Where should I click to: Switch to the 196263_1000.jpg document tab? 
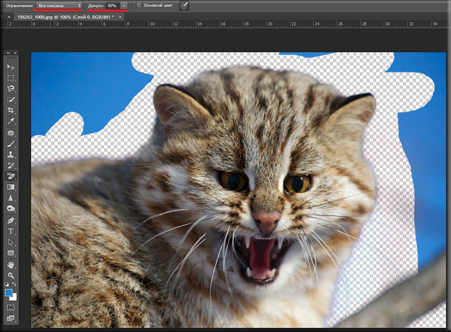point(65,17)
